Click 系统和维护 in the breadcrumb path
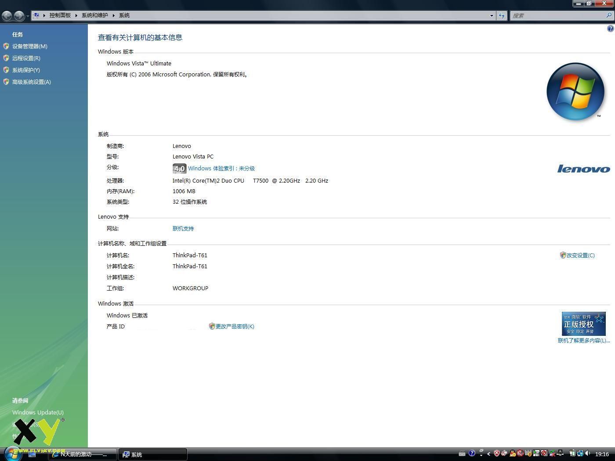 pyautogui.click(x=94, y=15)
